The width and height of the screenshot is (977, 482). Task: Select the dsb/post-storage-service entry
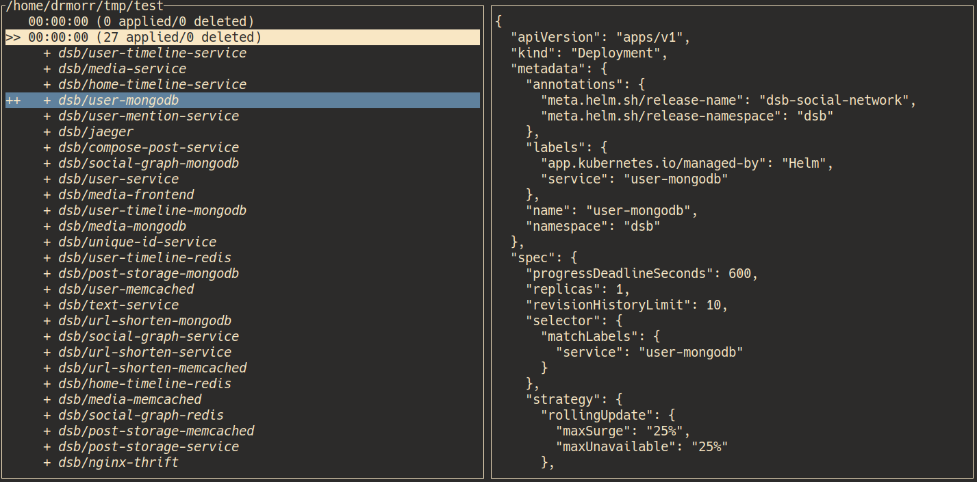point(149,447)
